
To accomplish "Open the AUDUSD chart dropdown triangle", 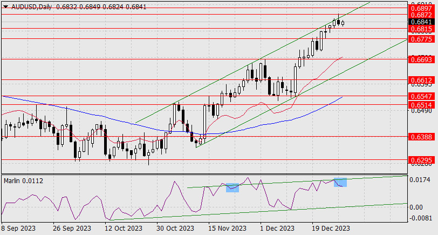I will coord(5,7).
